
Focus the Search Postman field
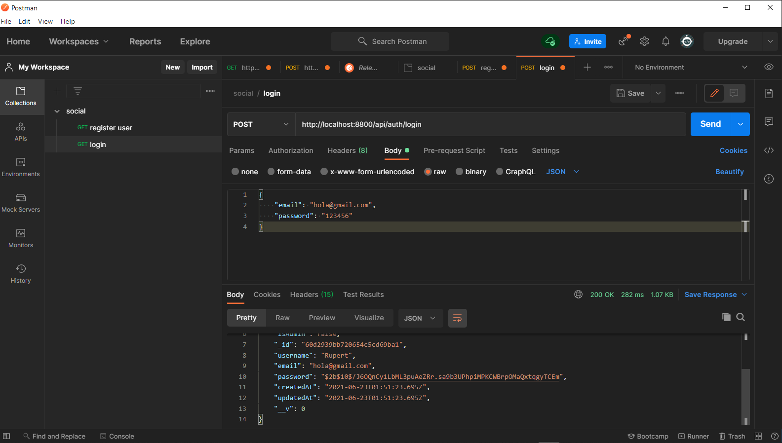pyautogui.click(x=390, y=41)
